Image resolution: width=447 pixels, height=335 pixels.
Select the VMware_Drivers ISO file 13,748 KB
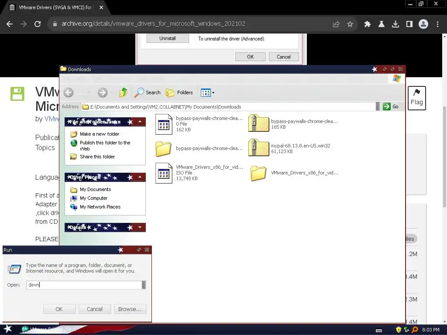[x=199, y=173]
